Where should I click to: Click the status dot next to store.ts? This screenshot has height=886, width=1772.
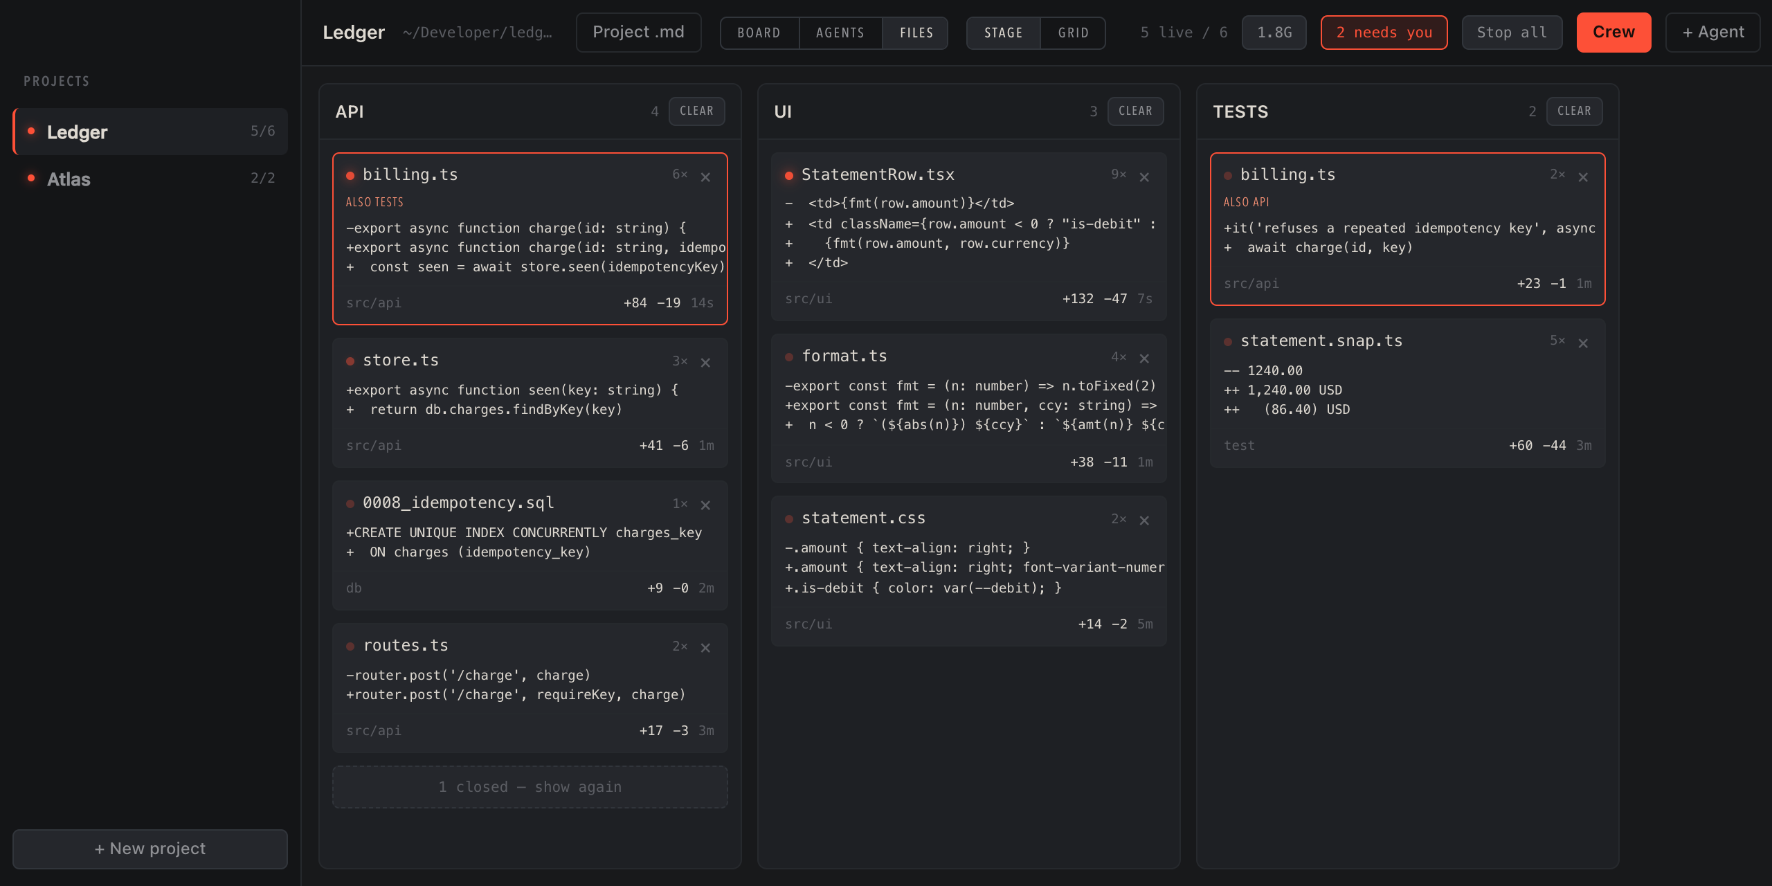click(350, 361)
